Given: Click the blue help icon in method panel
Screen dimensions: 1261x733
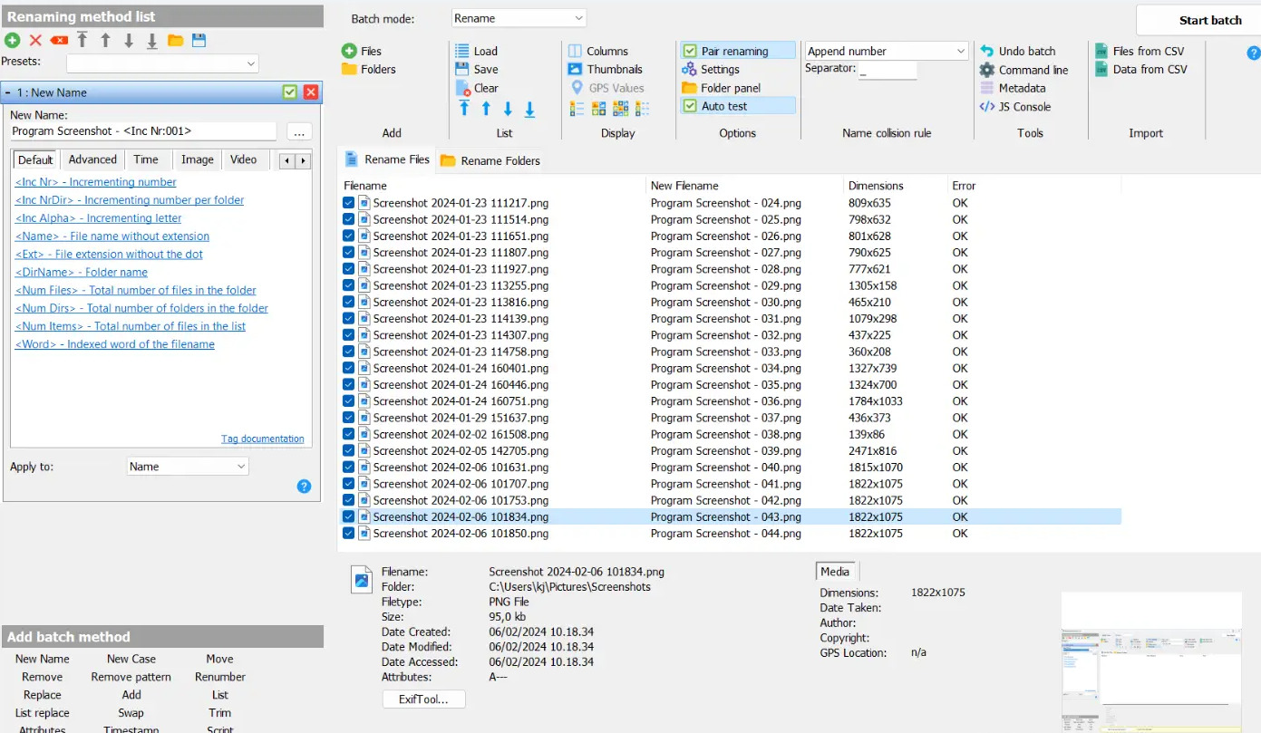Looking at the screenshot, I should point(305,487).
